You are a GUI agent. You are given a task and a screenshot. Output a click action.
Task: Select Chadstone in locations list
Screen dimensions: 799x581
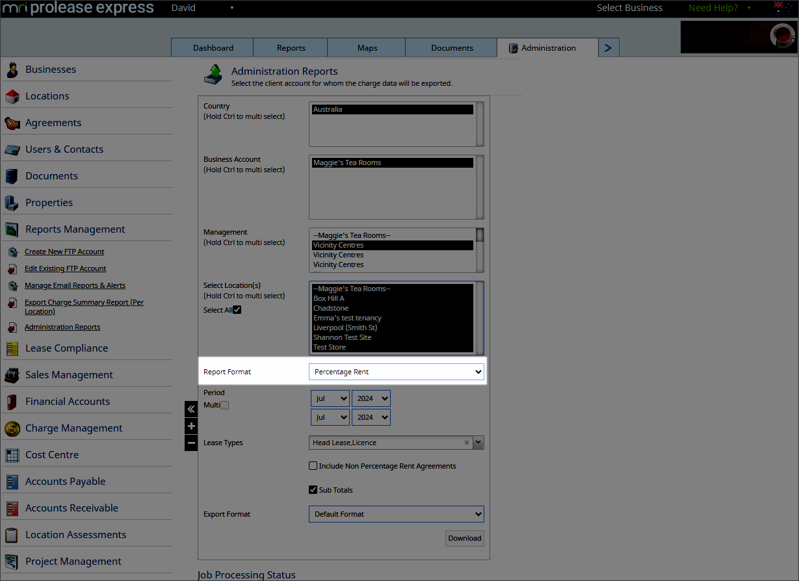[x=392, y=308]
